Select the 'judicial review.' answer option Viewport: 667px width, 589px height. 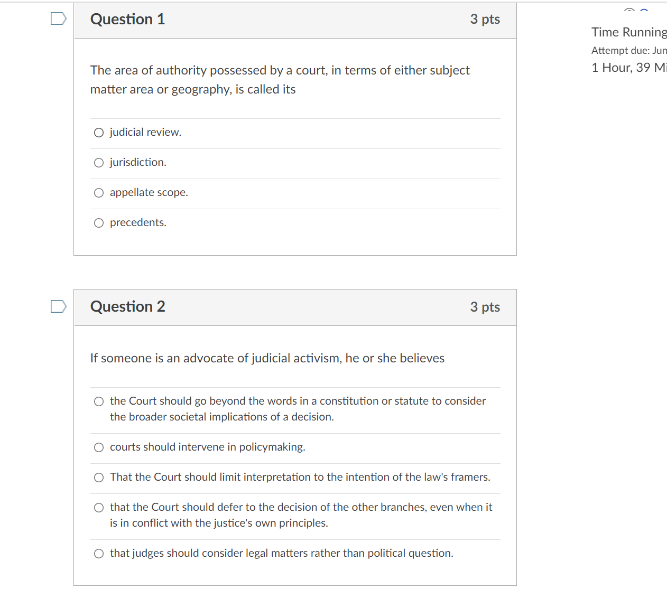click(99, 133)
